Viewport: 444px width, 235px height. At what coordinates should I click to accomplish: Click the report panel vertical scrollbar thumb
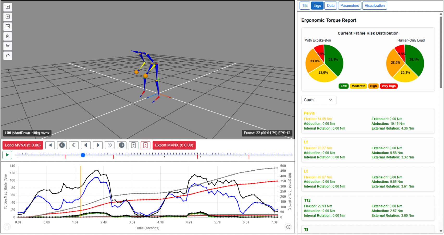441,52
